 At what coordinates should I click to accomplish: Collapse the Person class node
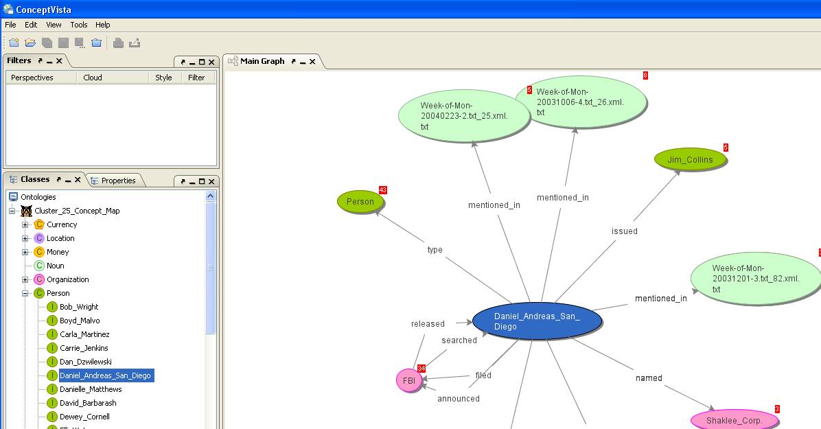coord(25,293)
